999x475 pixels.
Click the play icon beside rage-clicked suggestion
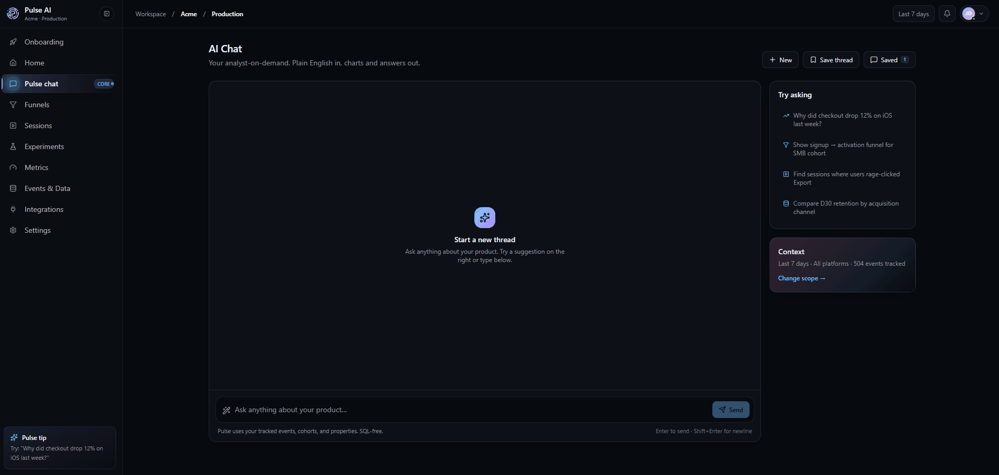pyautogui.click(x=786, y=174)
